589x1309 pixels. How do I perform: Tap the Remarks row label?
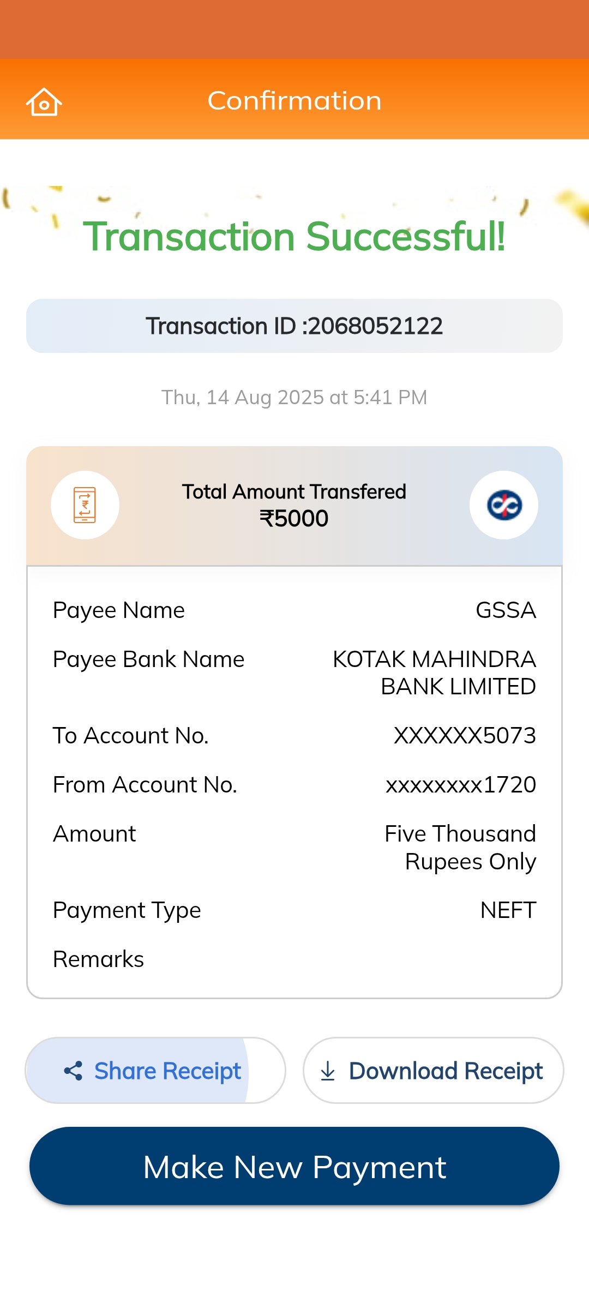[x=99, y=959]
